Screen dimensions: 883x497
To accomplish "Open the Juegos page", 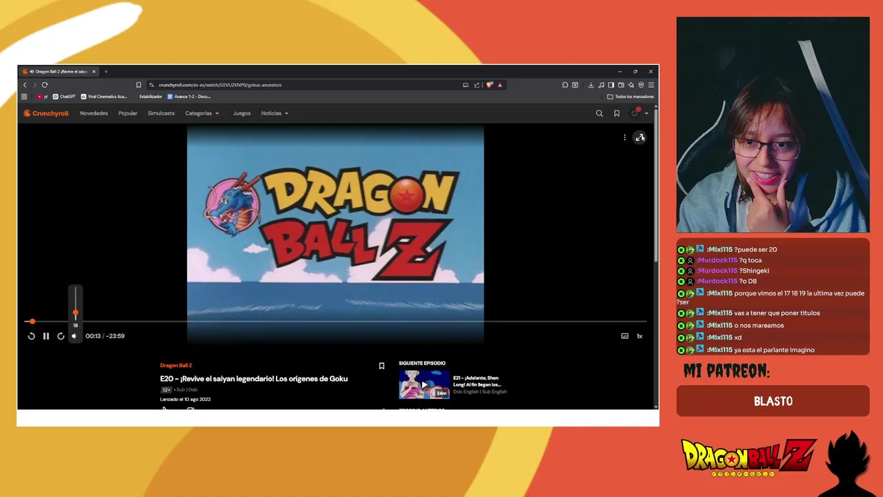I will [241, 113].
